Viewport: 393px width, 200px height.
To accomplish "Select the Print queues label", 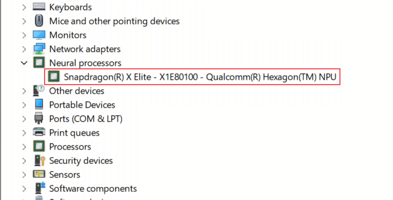I will click(74, 133).
